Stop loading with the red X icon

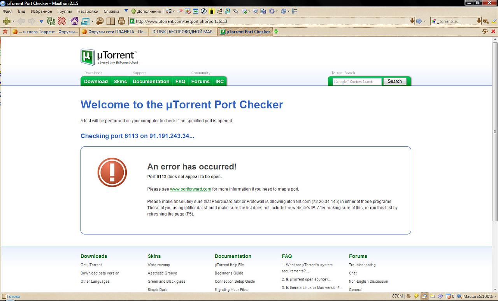(x=61, y=21)
